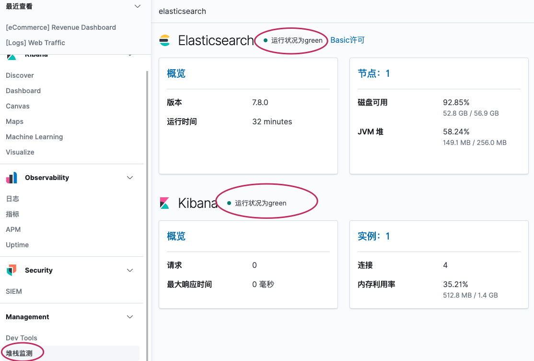Open the SIEM menu item

point(13,291)
